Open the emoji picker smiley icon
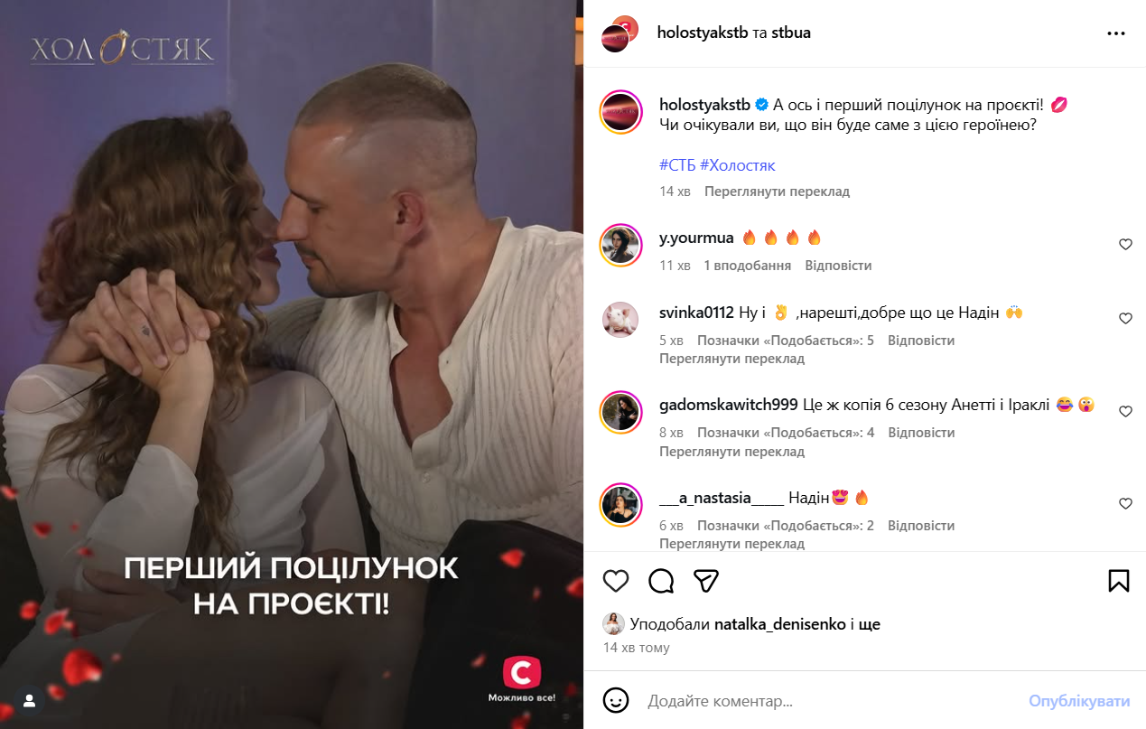Image resolution: width=1146 pixels, height=729 pixels. 616,700
